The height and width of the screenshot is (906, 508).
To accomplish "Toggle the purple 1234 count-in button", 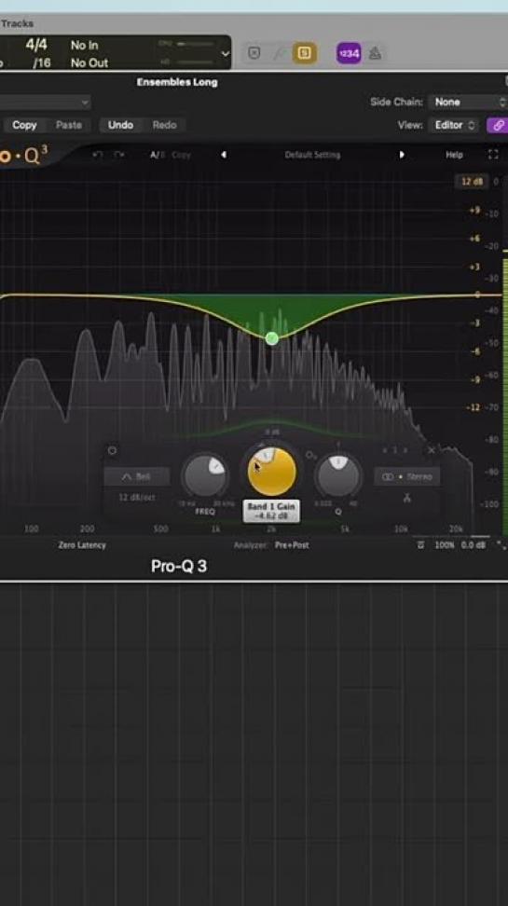I will click(x=349, y=54).
